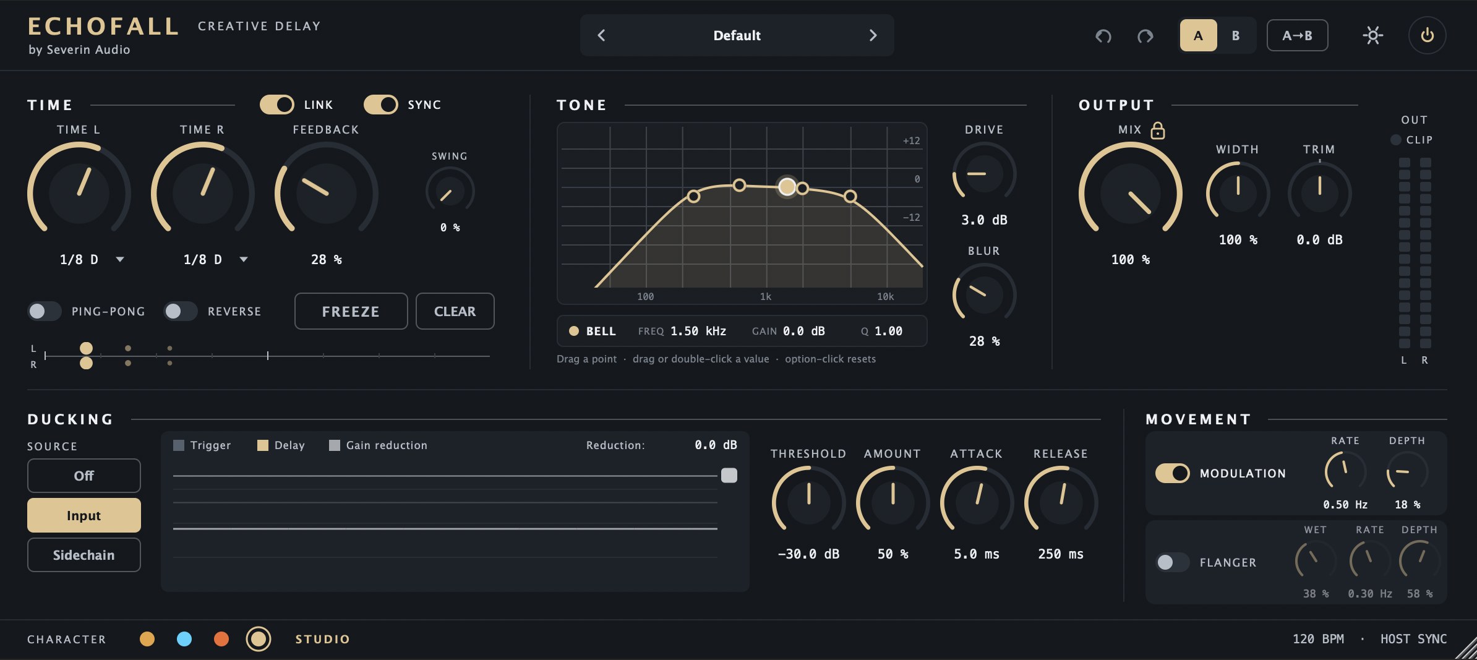
Task: Select the orange character dot
Action: pyautogui.click(x=221, y=639)
